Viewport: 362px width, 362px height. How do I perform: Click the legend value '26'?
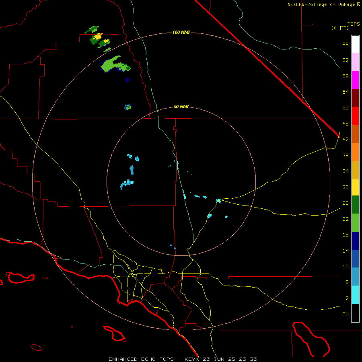pos(346,203)
